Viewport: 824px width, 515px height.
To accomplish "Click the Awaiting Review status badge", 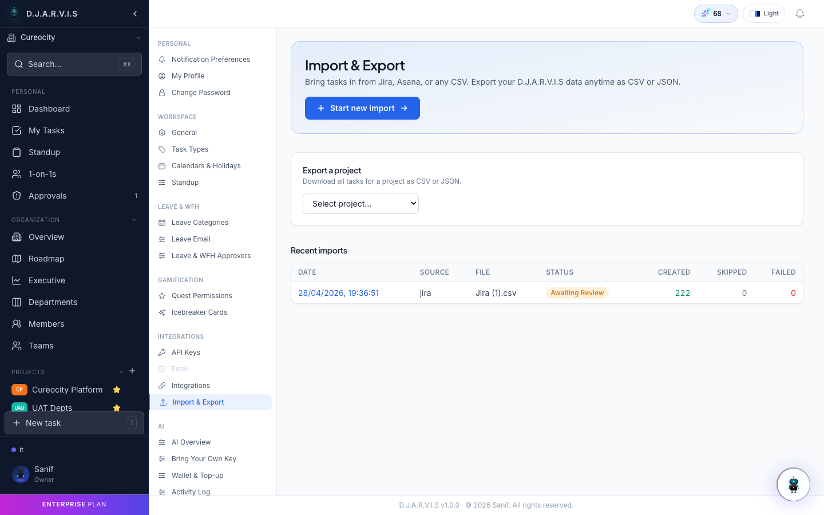I will tap(577, 293).
